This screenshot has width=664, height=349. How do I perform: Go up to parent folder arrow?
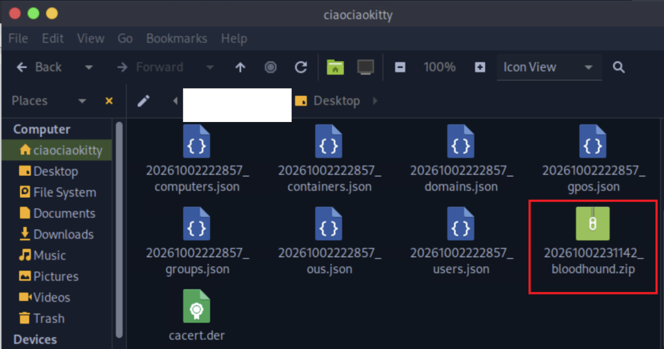point(240,67)
